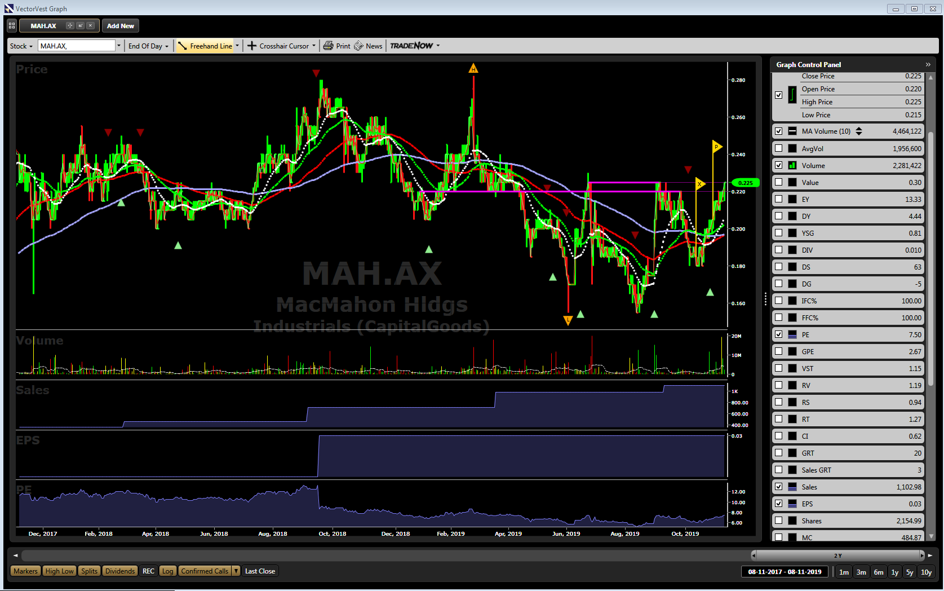Click the green up marker near Jan 2018

coord(121,202)
